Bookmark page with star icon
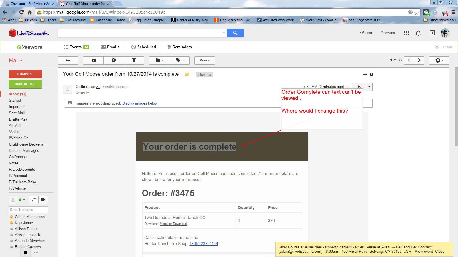458x257 pixels. [417, 12]
